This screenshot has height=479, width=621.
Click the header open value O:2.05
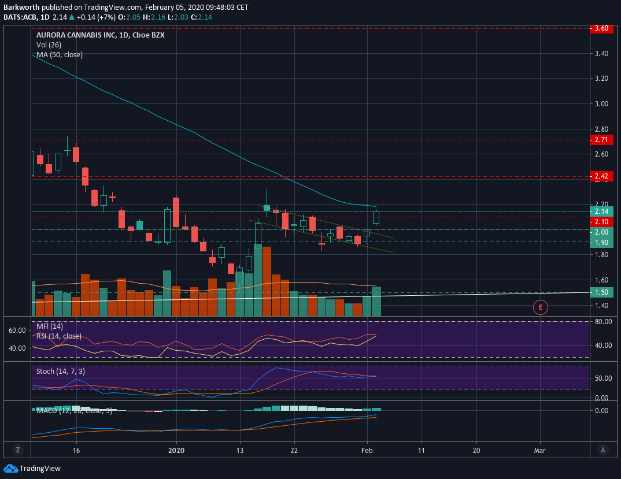pos(129,17)
